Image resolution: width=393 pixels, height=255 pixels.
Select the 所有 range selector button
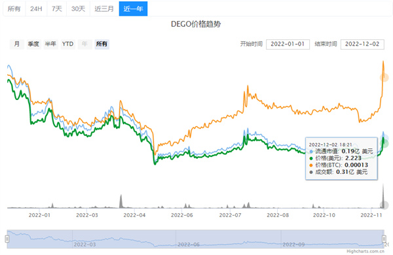[102, 44]
